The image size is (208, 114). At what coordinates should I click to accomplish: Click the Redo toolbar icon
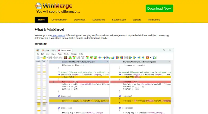pyautogui.click(x=61, y=58)
